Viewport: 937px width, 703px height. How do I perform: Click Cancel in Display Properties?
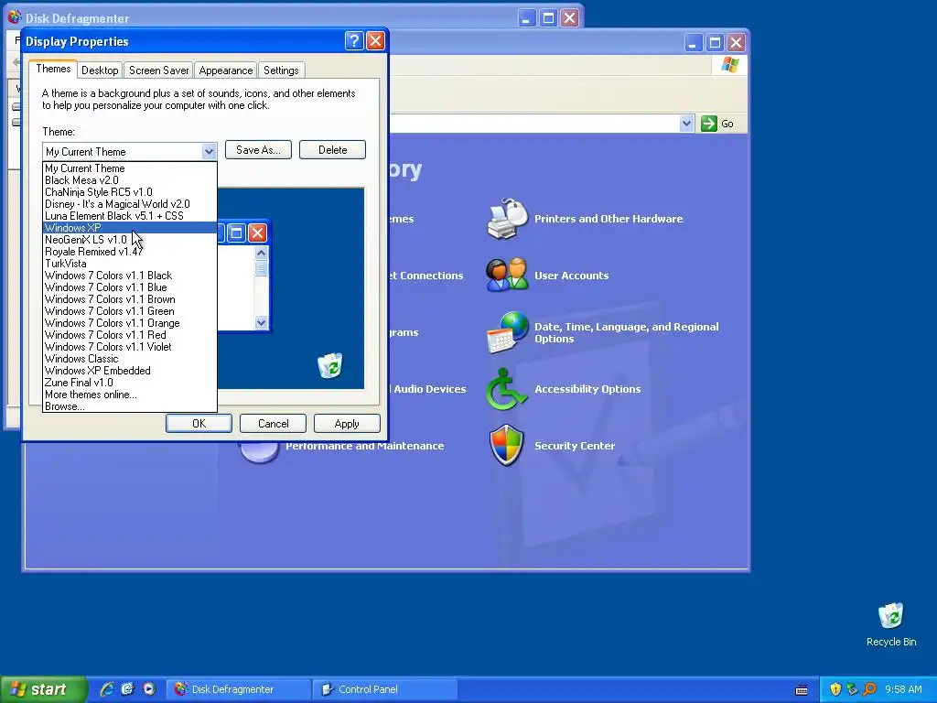coord(273,423)
